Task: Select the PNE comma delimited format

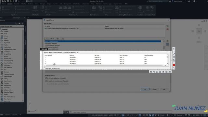Action: [x=51, y=43]
